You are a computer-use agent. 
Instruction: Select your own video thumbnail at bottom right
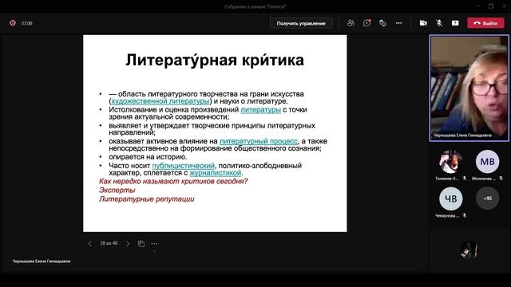pos(469,250)
